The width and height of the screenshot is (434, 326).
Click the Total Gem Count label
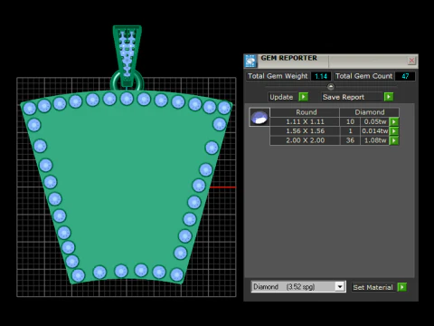[363, 76]
